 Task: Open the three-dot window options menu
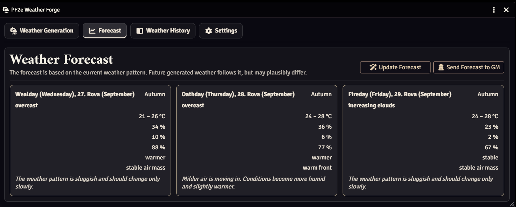click(494, 10)
